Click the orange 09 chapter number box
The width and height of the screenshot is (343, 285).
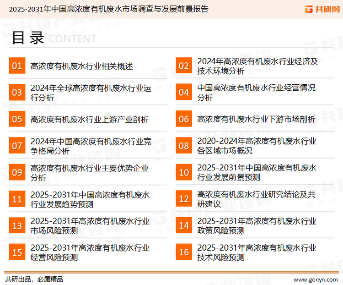17,172
